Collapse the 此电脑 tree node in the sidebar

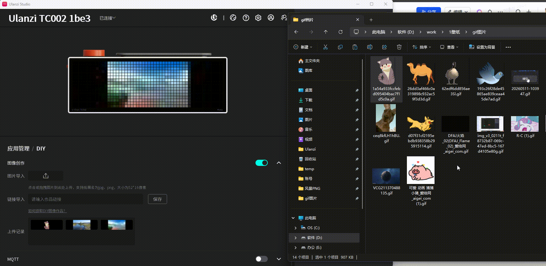click(x=293, y=218)
